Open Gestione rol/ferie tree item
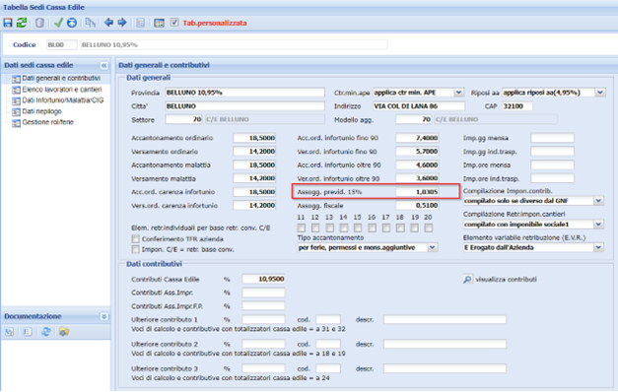The width and height of the screenshot is (618, 392). pos(47,122)
